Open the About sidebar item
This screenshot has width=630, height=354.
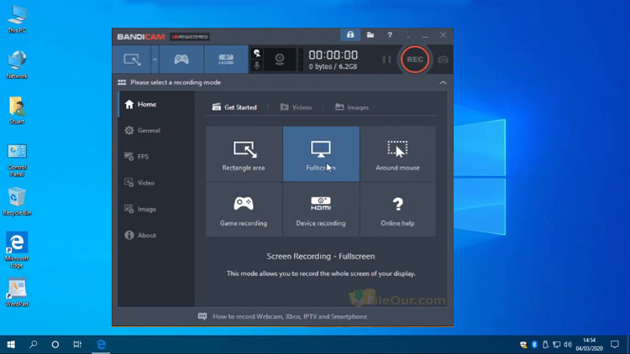[x=157, y=235]
